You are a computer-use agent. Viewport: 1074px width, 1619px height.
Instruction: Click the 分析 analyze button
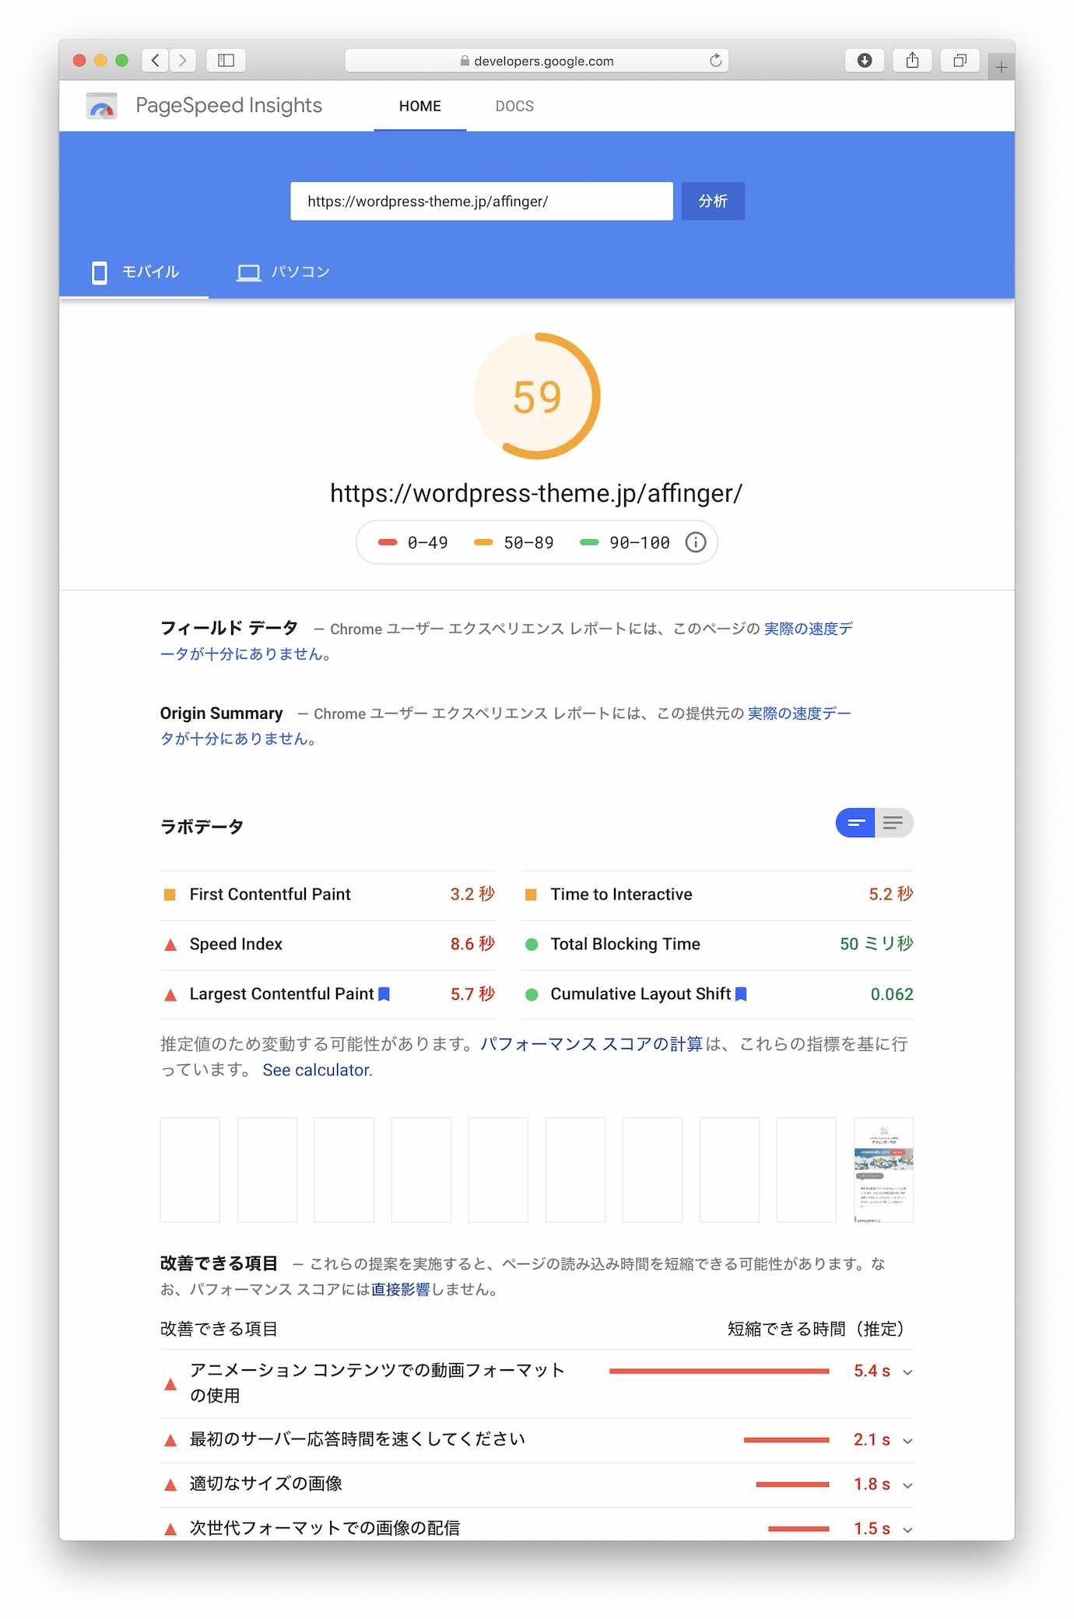(713, 201)
